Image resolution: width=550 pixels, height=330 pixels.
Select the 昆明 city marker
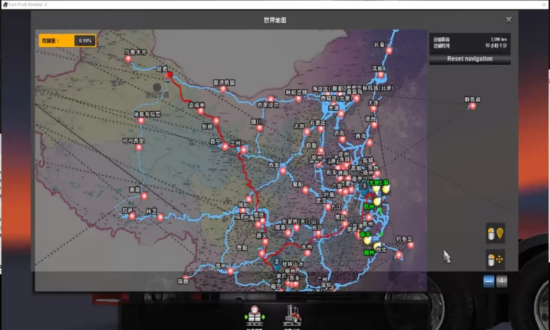pos(230,271)
